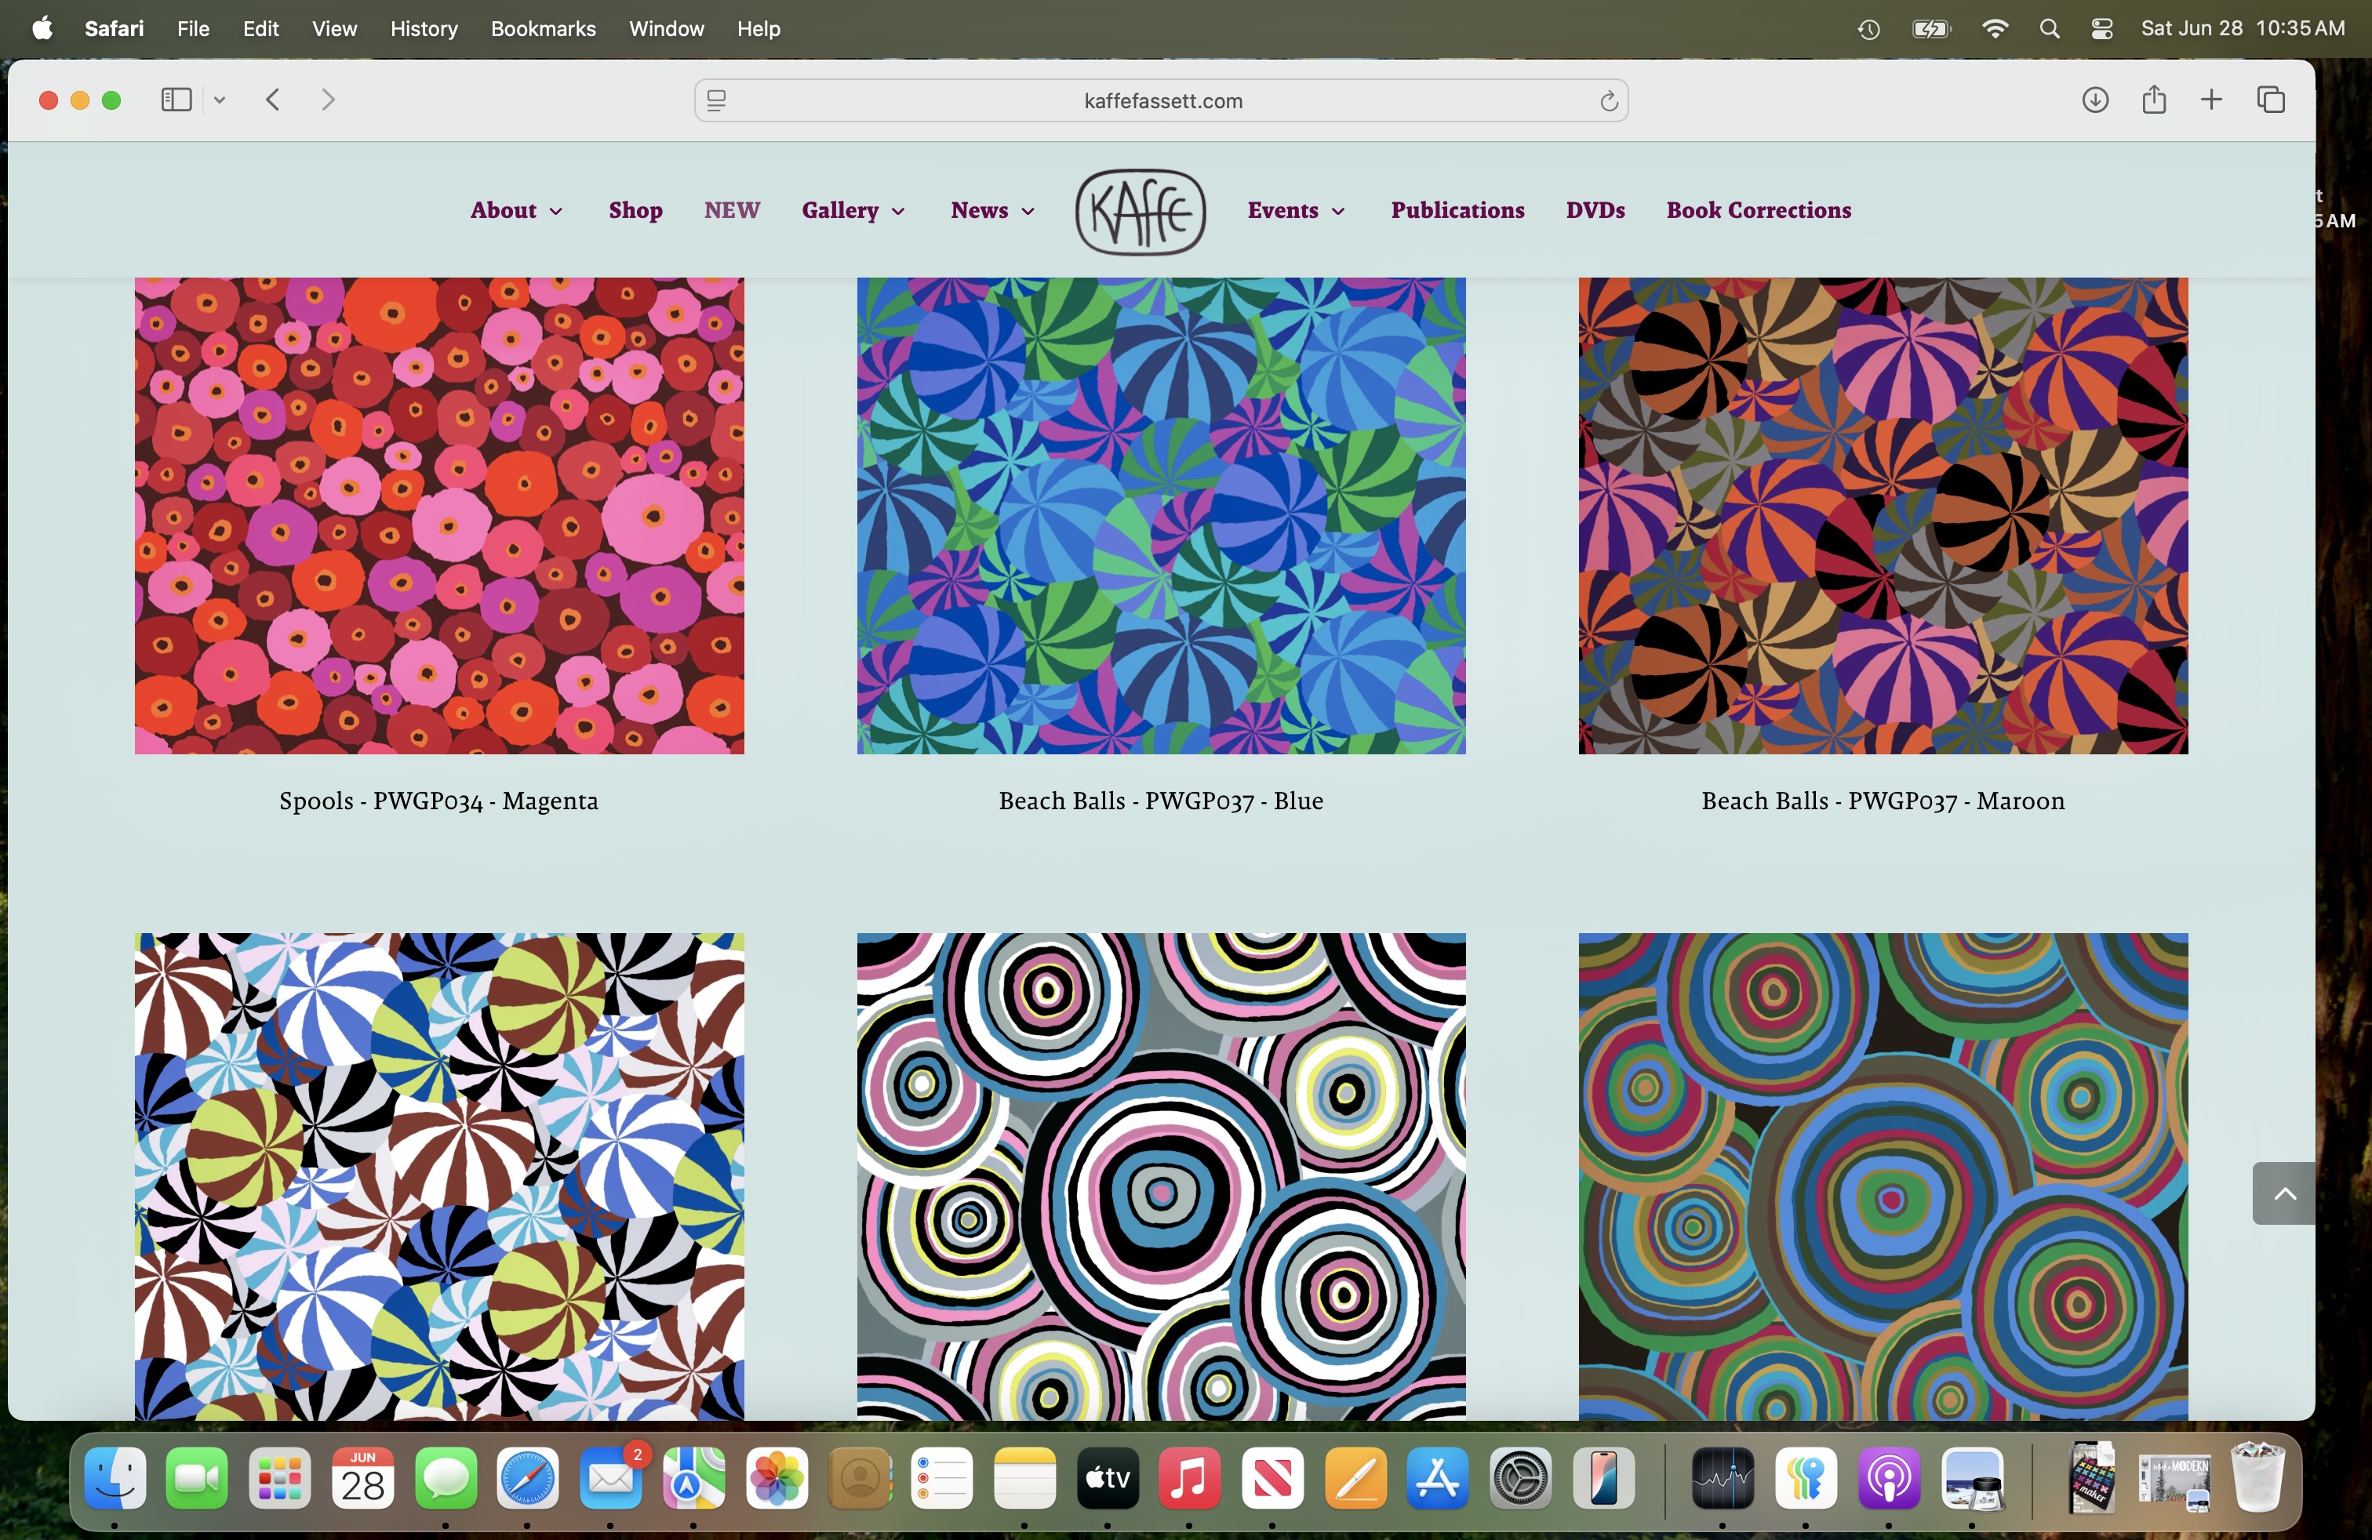
Task: Open the Book Corrections link
Action: click(x=1758, y=211)
